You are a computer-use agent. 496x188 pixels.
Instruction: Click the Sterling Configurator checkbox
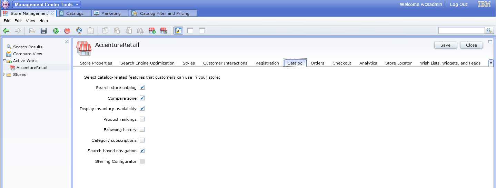142,161
